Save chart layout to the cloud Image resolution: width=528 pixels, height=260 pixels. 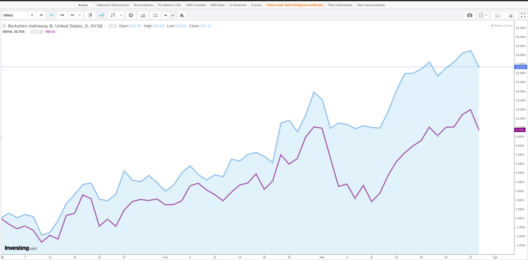511,15
